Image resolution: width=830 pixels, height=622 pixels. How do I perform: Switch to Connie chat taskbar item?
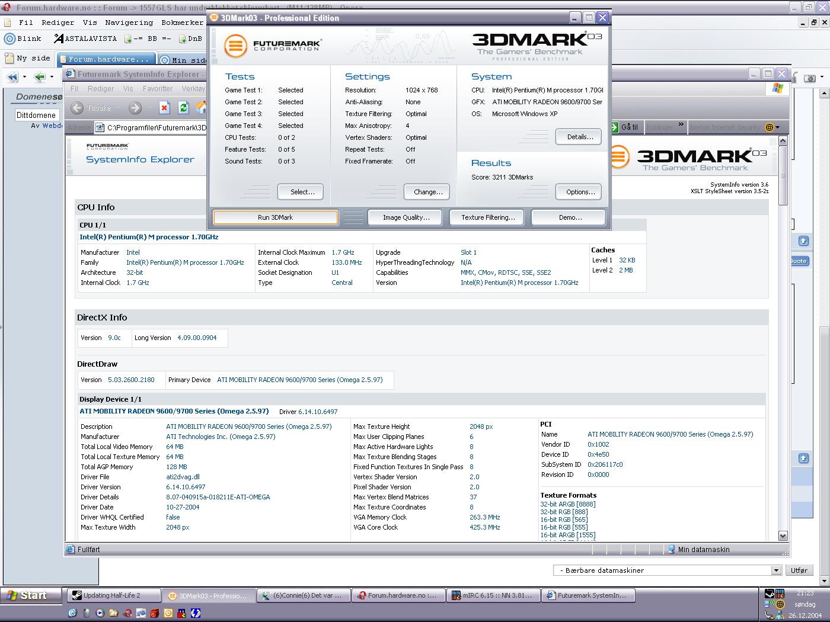(304, 595)
